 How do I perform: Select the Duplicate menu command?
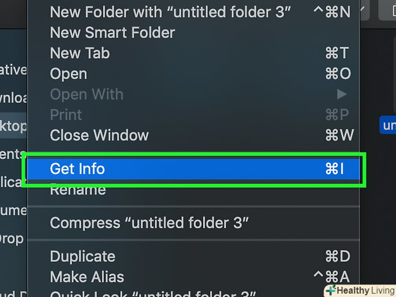click(x=83, y=256)
